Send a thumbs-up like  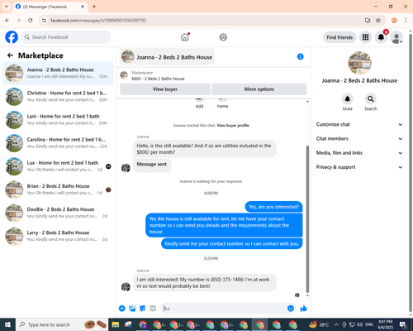tap(303, 309)
